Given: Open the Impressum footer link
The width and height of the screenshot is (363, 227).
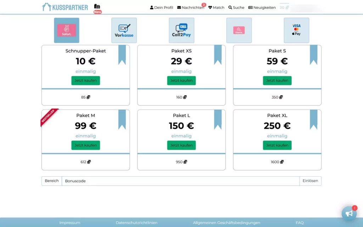Looking at the screenshot, I should point(70,222).
